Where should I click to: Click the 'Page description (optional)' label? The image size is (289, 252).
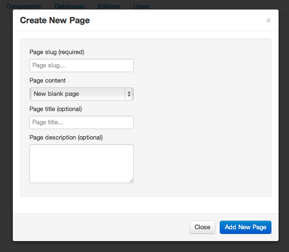coord(66,138)
